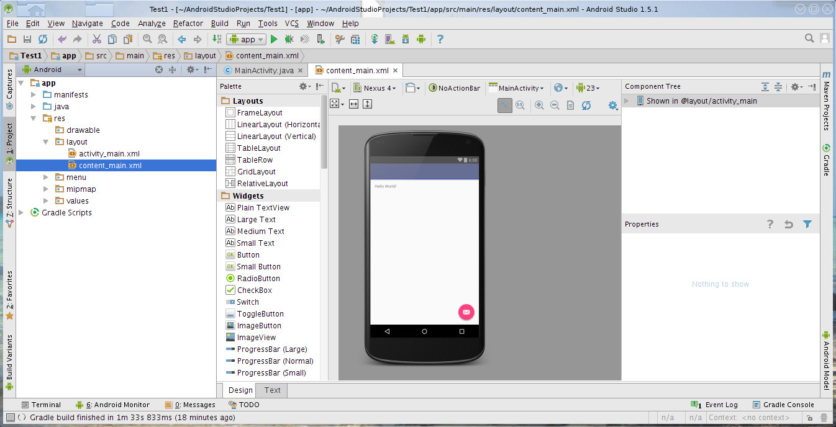Run the app with green play button
The width and height of the screenshot is (836, 427).
click(274, 39)
